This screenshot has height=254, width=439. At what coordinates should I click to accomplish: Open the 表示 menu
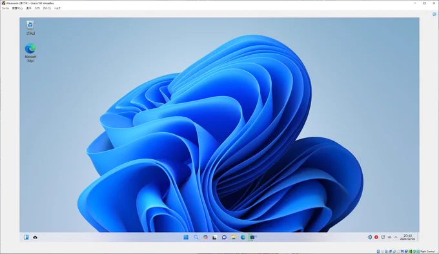[29, 8]
